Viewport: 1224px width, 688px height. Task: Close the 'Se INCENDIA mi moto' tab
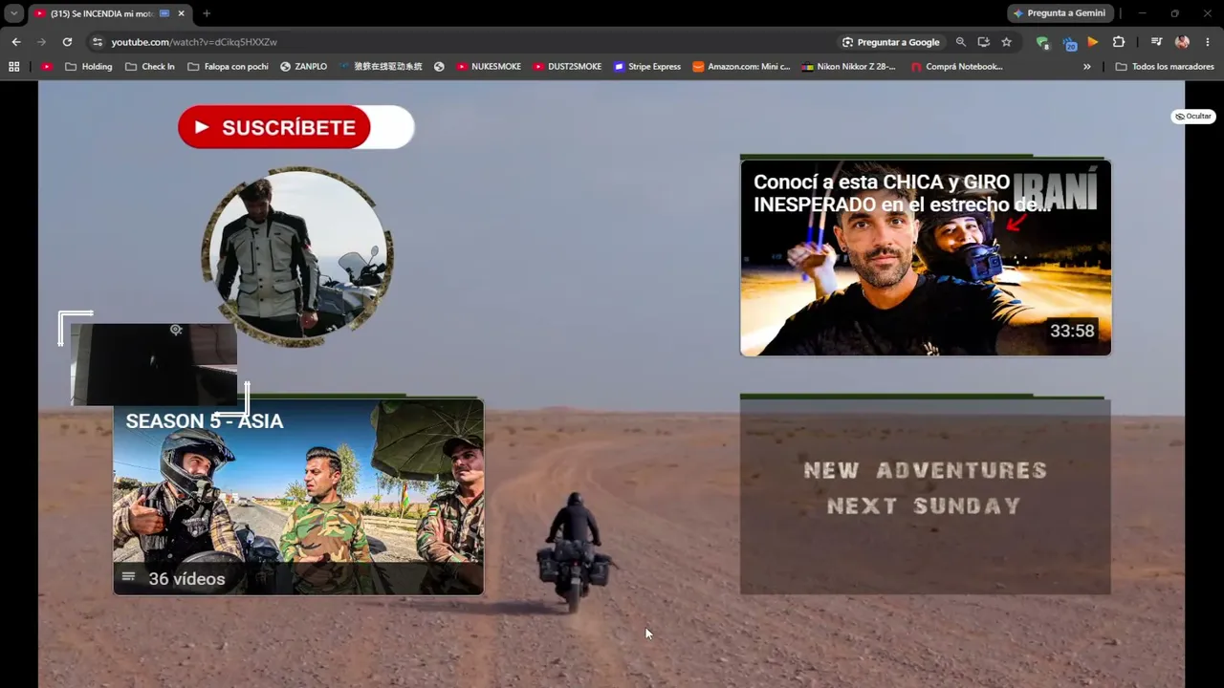click(x=181, y=13)
